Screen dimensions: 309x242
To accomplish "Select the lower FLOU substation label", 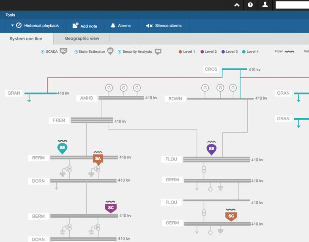I will point(171,202).
